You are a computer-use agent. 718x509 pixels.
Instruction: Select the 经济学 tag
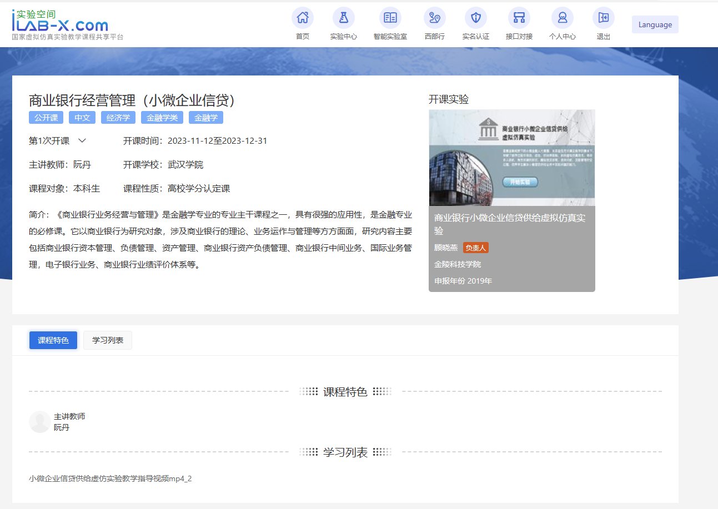click(x=118, y=118)
